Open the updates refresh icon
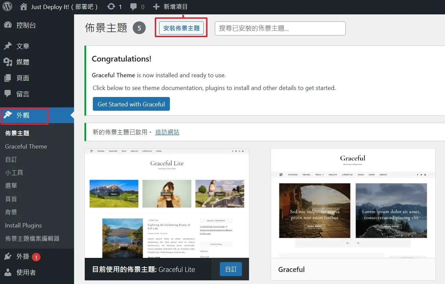445x284 pixels. 111,7
